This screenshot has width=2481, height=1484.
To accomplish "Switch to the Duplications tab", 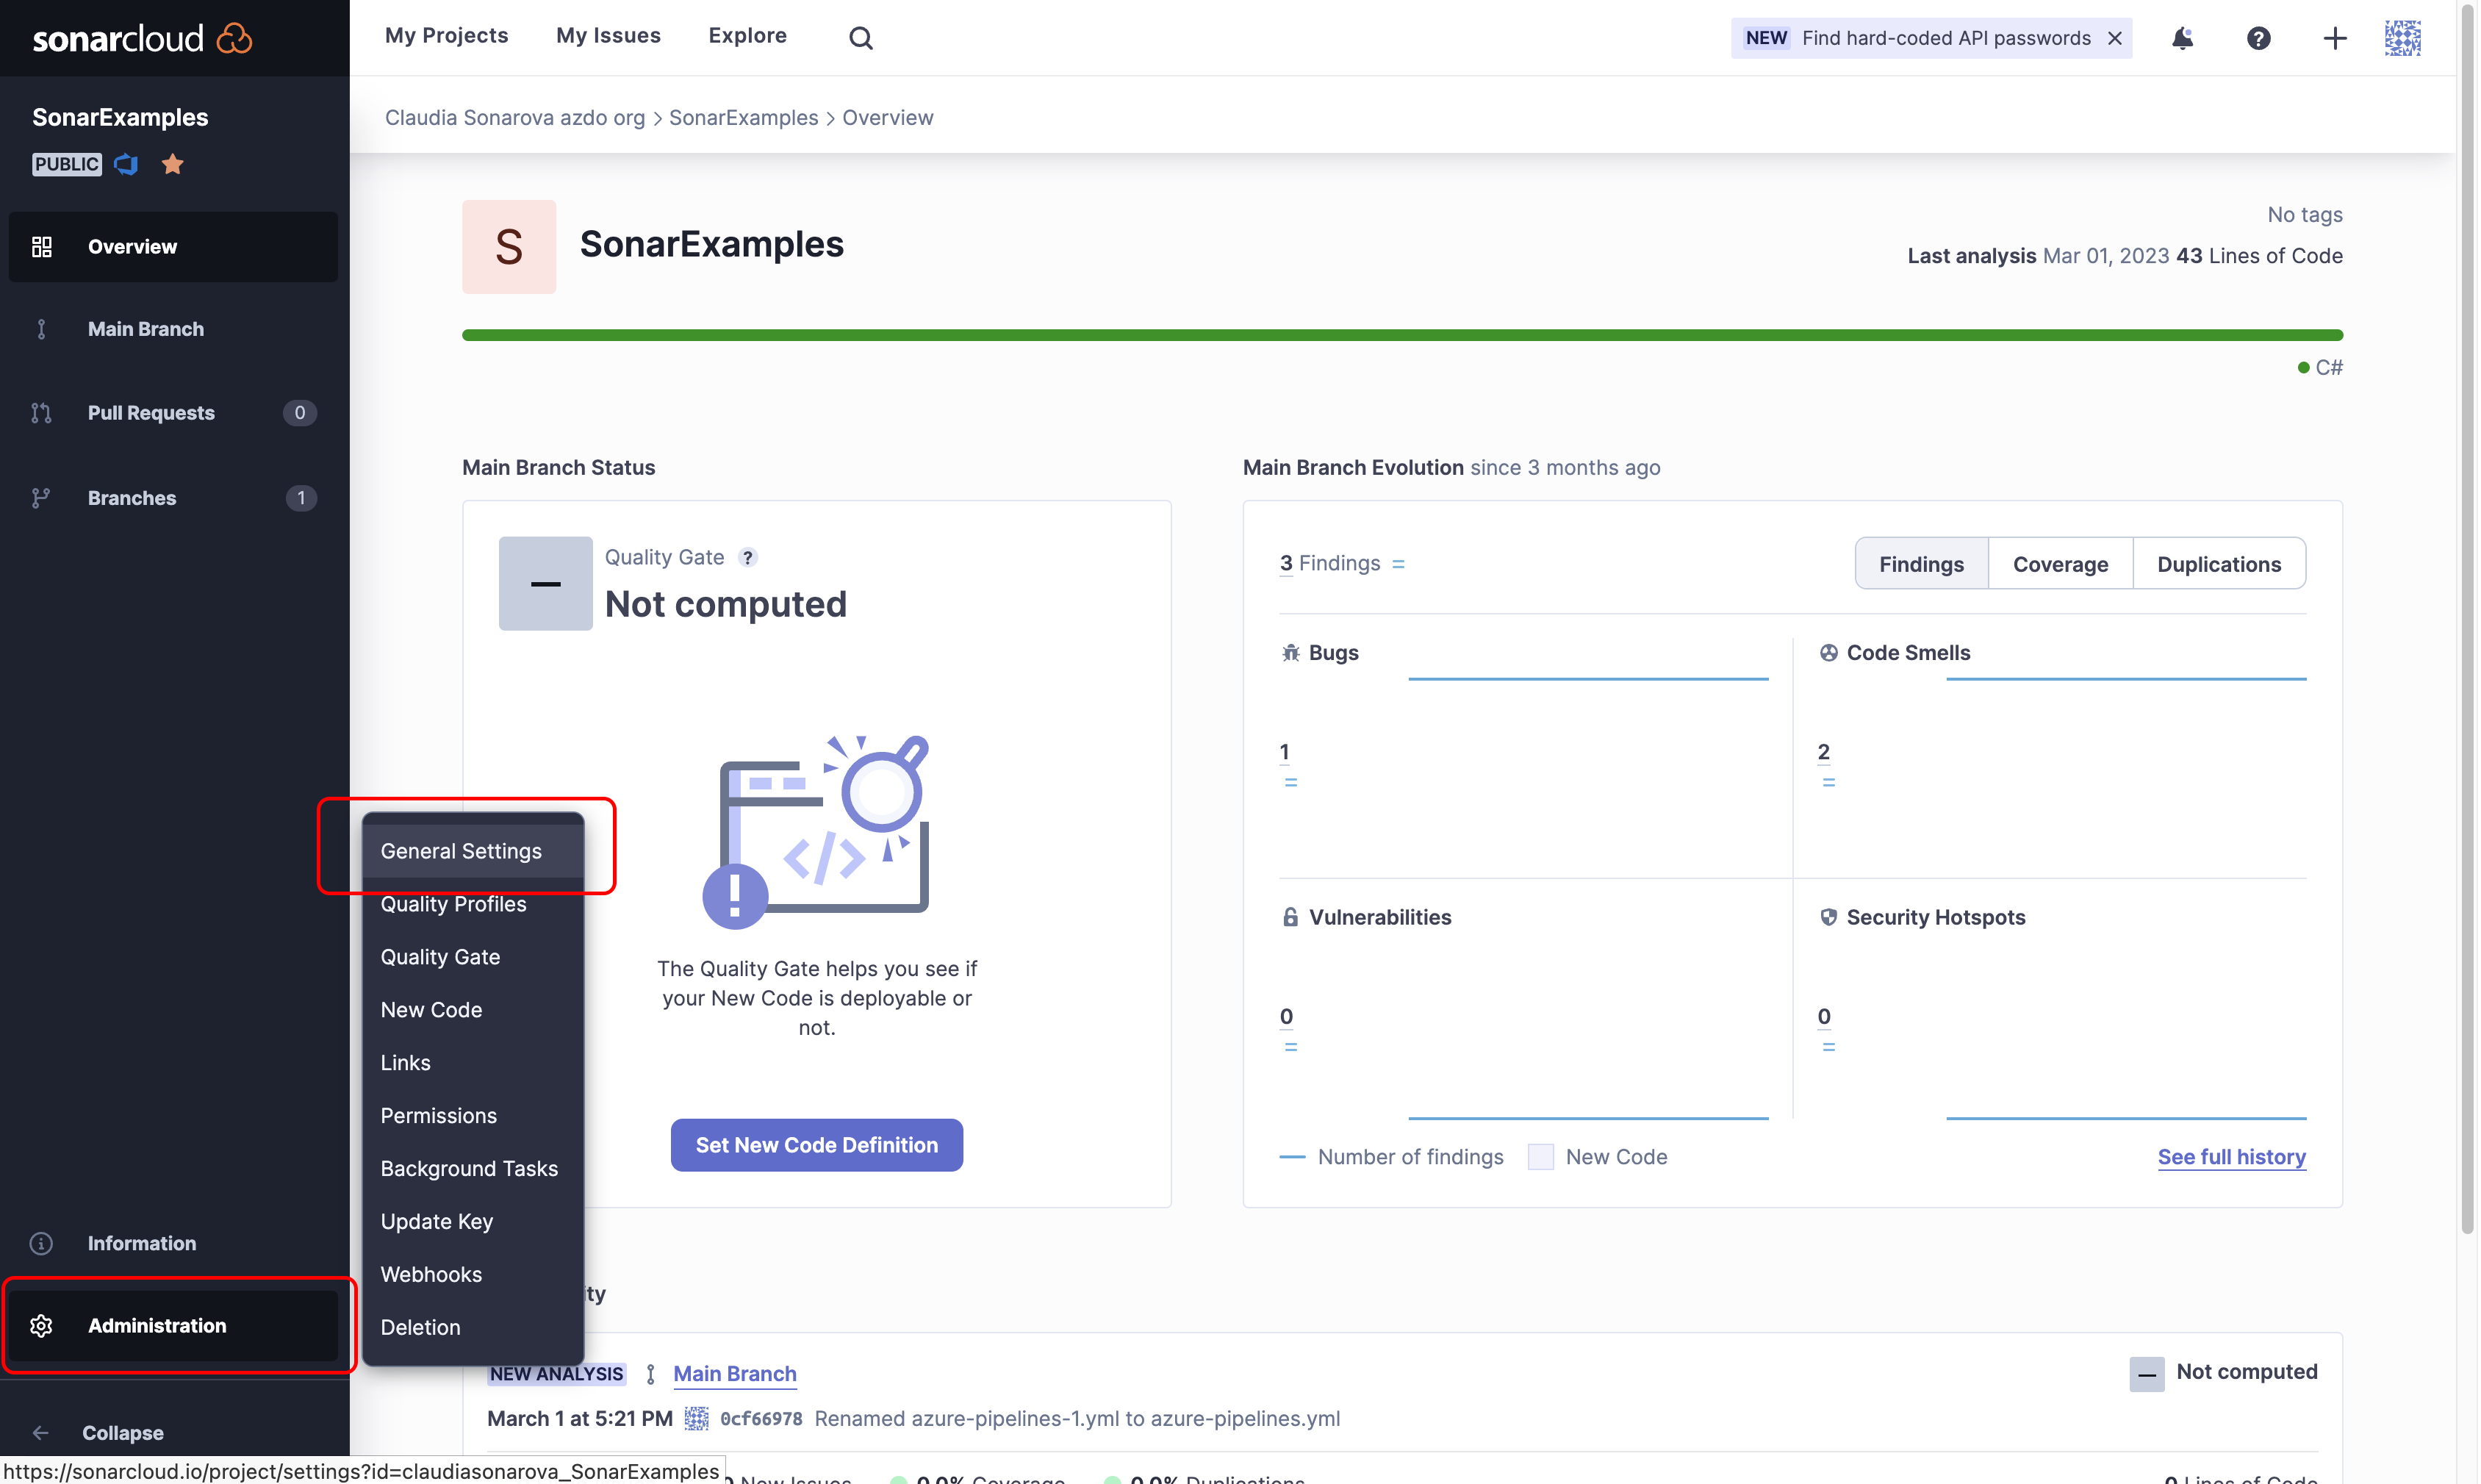I will pyautogui.click(x=2219, y=564).
